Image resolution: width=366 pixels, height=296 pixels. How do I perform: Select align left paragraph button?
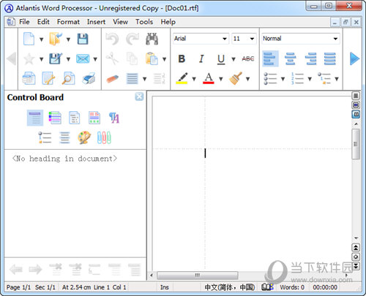[x=270, y=58]
